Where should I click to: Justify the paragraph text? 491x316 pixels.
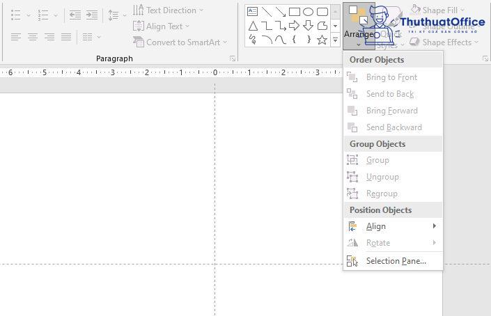pyautogui.click(x=66, y=37)
